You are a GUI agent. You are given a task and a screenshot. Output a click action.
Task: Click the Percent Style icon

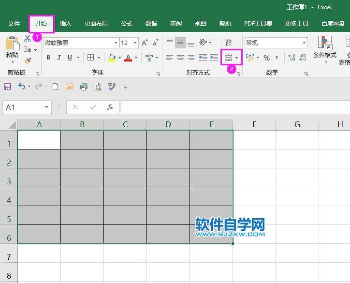point(266,58)
